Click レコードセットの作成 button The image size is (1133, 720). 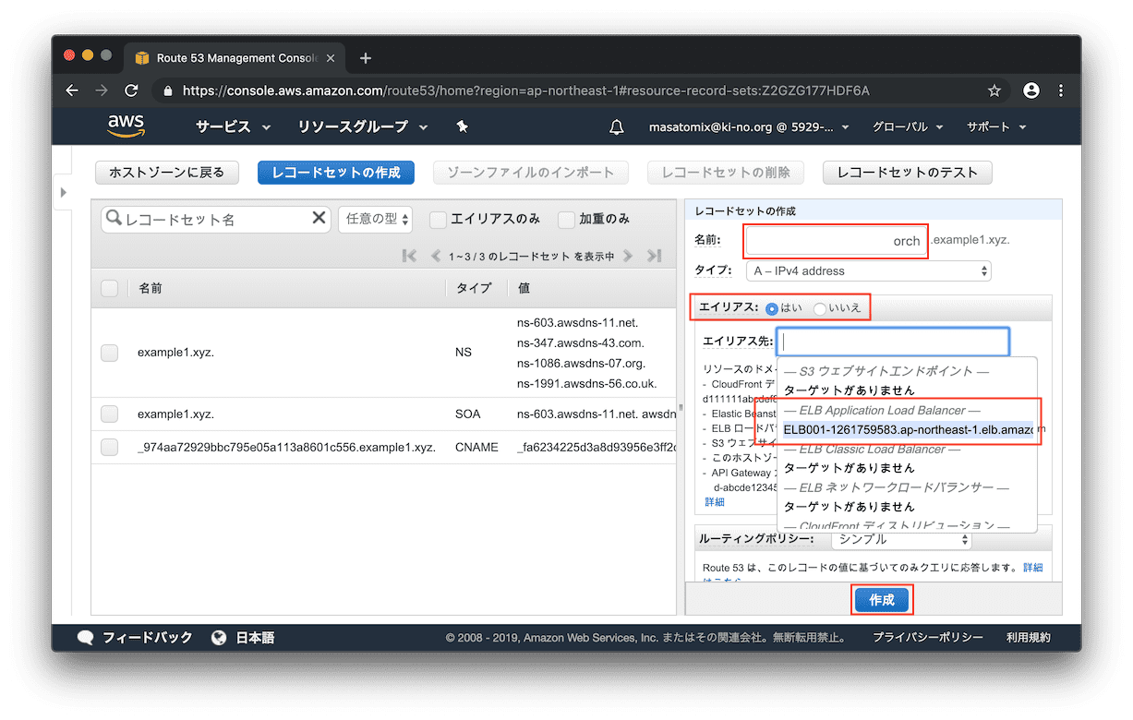click(x=336, y=173)
